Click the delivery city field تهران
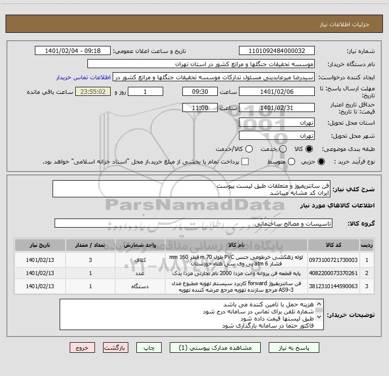The width and height of the screenshot is (389, 376). tap(277, 136)
